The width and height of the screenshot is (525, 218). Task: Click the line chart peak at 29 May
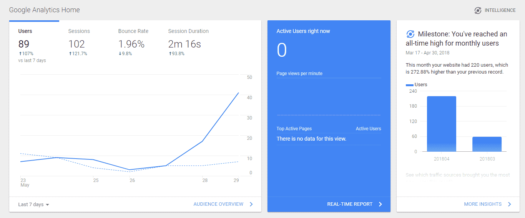pyautogui.click(x=239, y=93)
